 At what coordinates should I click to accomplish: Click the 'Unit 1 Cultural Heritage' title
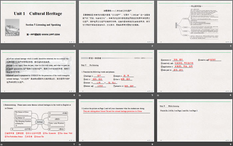[x=38, y=14]
